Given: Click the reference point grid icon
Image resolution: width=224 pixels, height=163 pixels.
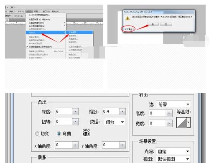Looking at the screenshot, I should point(86,133).
